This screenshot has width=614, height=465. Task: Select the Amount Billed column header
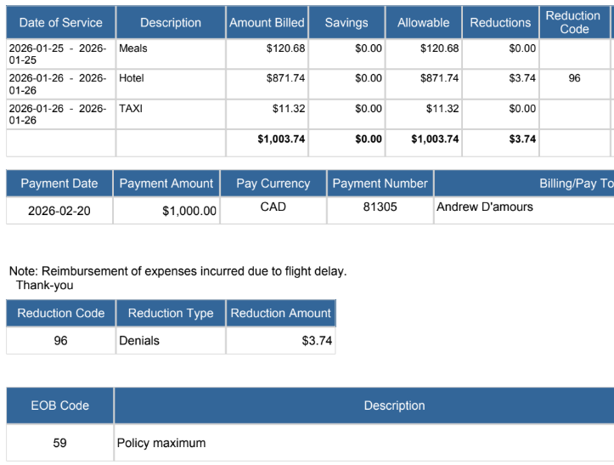coord(267,23)
